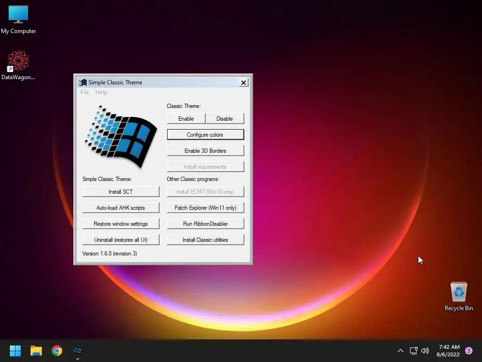Select the Recycle Bin desktop icon
This screenshot has width=482, height=362.
458,296
